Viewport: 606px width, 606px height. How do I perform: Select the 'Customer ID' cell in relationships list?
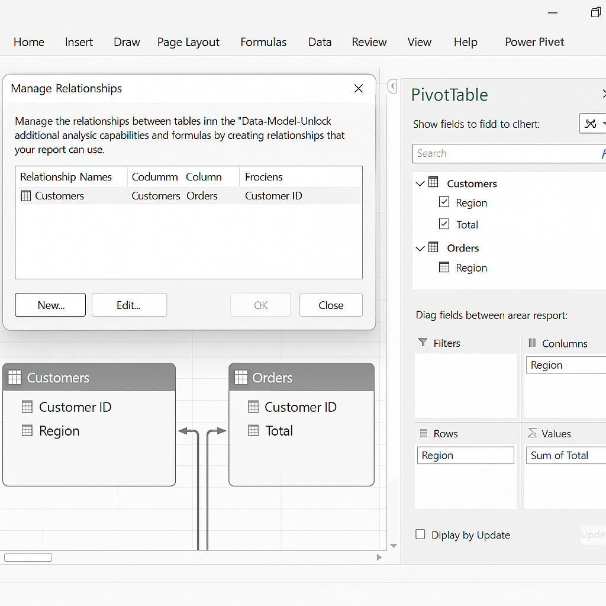[273, 196]
